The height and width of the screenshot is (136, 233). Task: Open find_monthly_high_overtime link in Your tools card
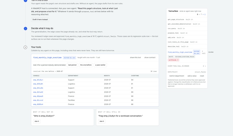(47, 58)
